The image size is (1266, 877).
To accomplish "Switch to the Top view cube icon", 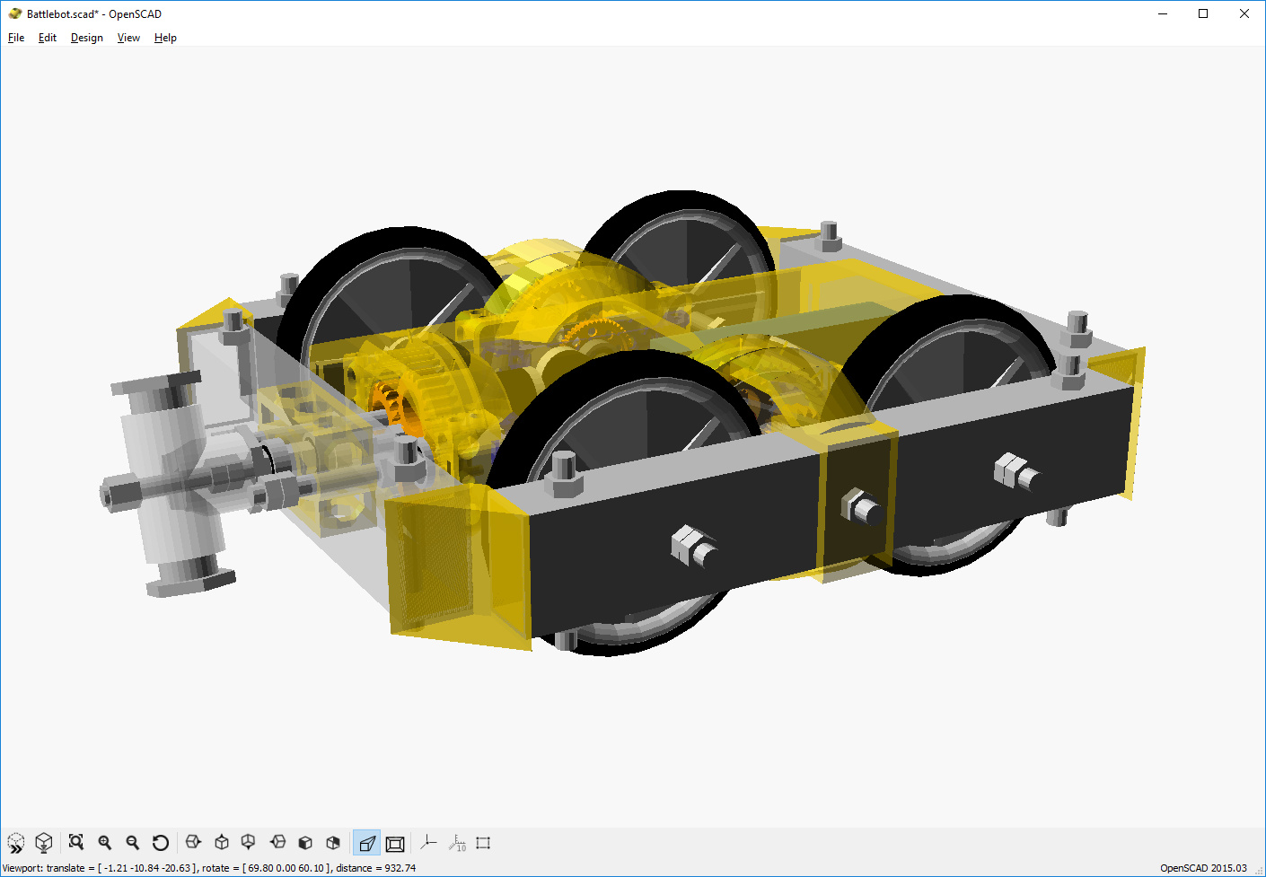I will click(222, 843).
